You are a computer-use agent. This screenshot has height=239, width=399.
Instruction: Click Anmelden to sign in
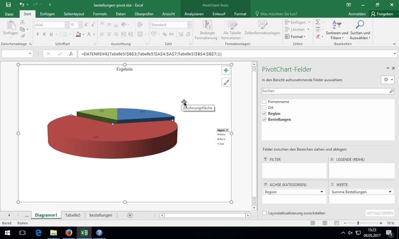tap(356, 14)
